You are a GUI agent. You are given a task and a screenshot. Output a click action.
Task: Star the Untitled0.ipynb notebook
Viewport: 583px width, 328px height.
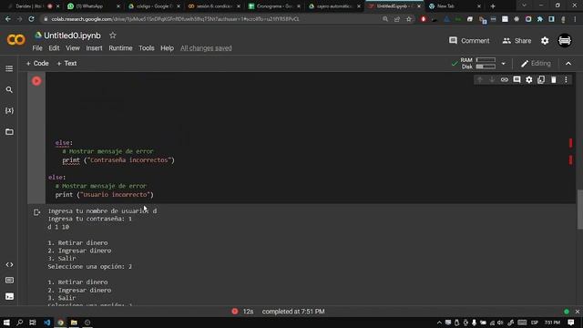pos(113,36)
